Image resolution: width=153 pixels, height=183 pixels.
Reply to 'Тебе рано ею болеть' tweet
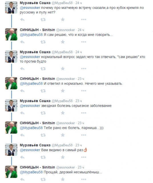point(22,135)
